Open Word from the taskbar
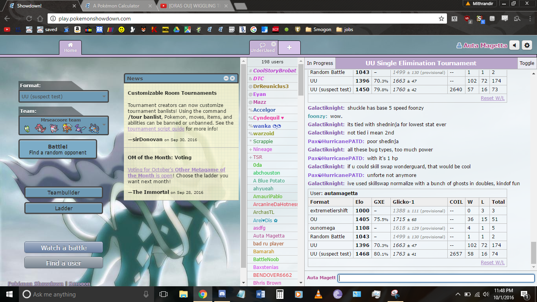Screen dimensions: 537x302 click(260, 294)
